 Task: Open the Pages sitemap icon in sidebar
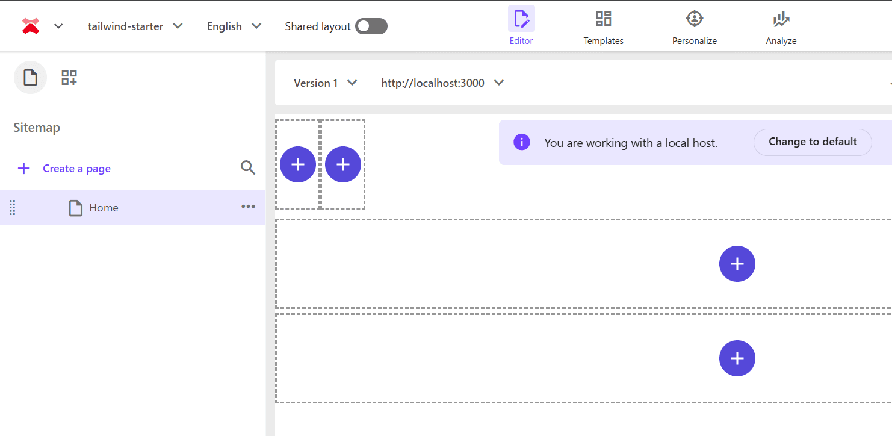pyautogui.click(x=30, y=78)
